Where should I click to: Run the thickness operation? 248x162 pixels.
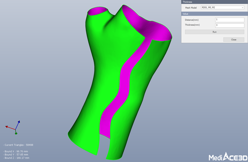click(x=215, y=32)
